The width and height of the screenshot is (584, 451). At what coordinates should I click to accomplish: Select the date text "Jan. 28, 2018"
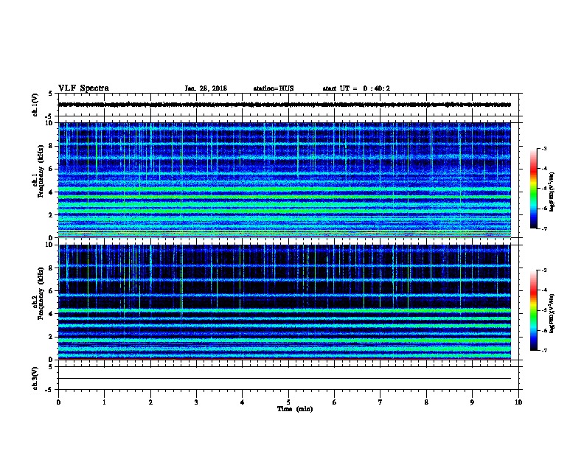point(206,88)
